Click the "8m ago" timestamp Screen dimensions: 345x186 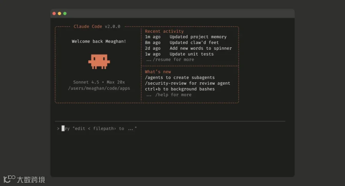153,43
